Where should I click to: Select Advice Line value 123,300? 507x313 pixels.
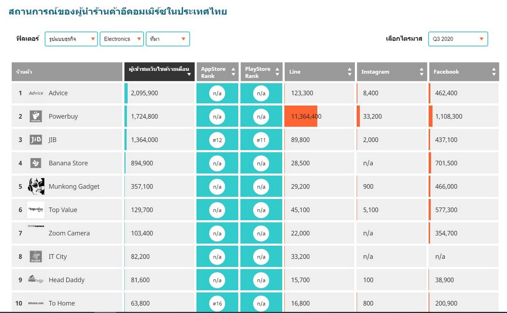coord(302,93)
